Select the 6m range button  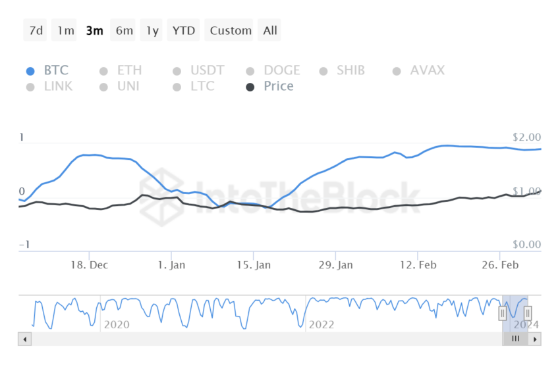pyautogui.click(x=123, y=30)
